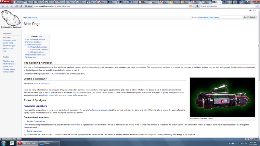Open the 'What is a spudgun?' main article link
The width and height of the screenshot is (260, 146).
click(x=42, y=83)
